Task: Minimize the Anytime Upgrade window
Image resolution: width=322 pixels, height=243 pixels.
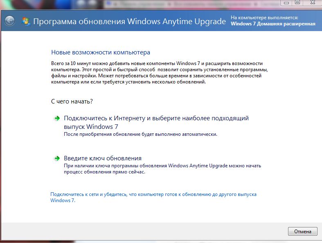Action: coord(286,3)
